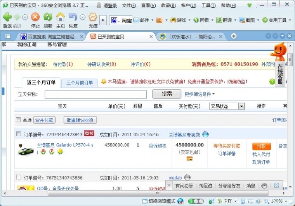Enable traceless mode with paw icon

coord(93,17)
